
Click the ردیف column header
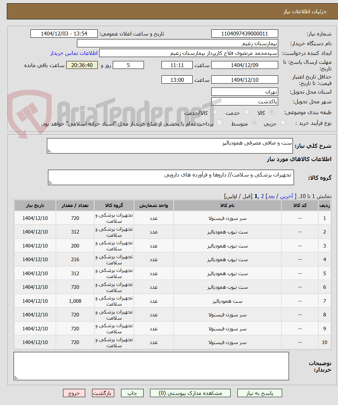click(x=325, y=205)
